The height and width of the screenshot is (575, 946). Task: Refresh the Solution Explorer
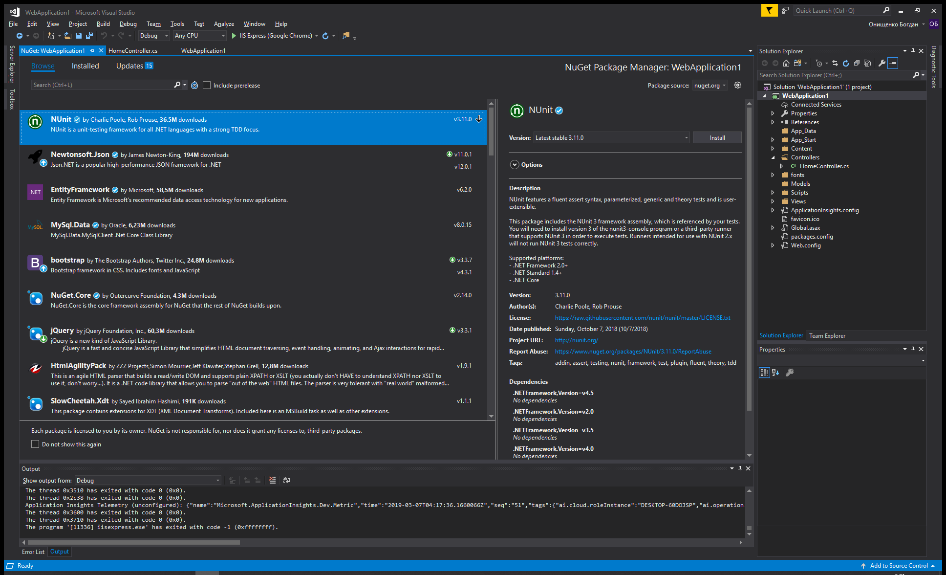(846, 63)
